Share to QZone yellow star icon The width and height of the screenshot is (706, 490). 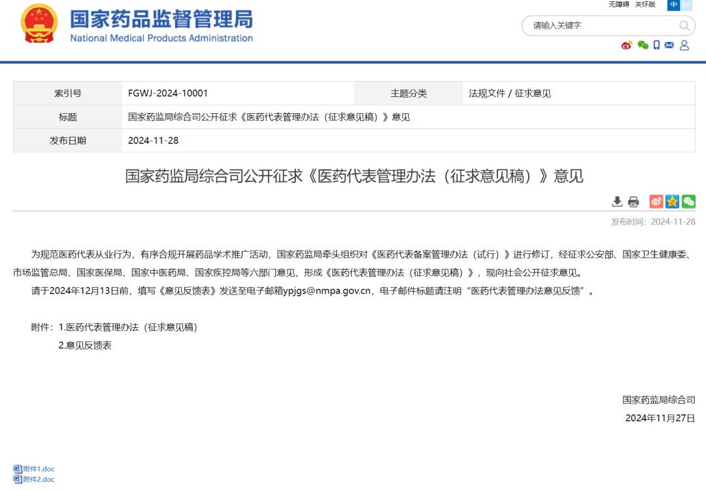point(672,201)
